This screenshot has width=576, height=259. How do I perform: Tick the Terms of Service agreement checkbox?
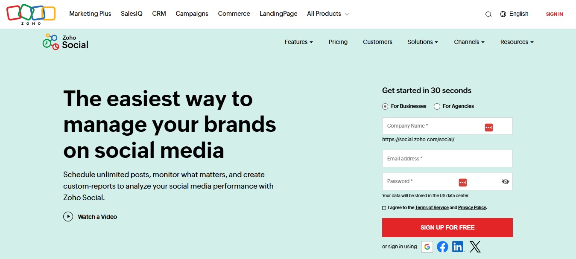click(x=384, y=208)
